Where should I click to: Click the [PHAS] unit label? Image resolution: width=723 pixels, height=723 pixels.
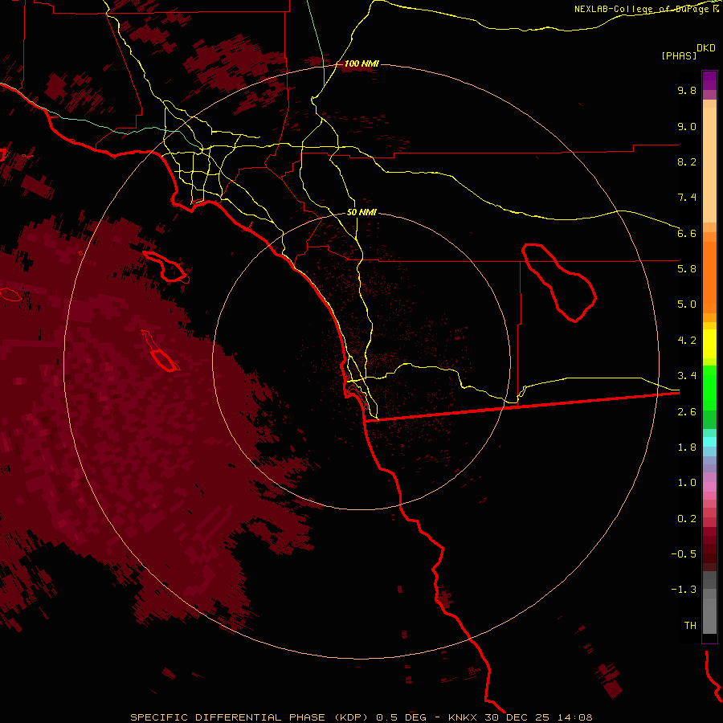(679, 56)
